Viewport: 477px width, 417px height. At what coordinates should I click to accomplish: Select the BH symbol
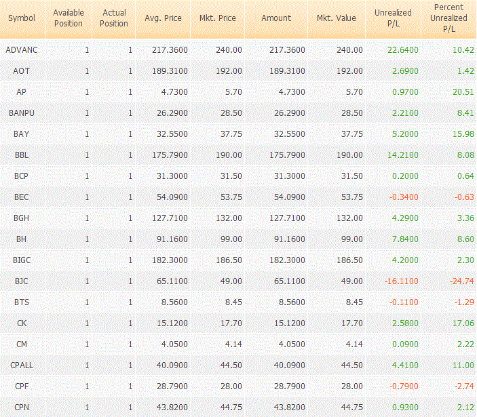(22, 239)
